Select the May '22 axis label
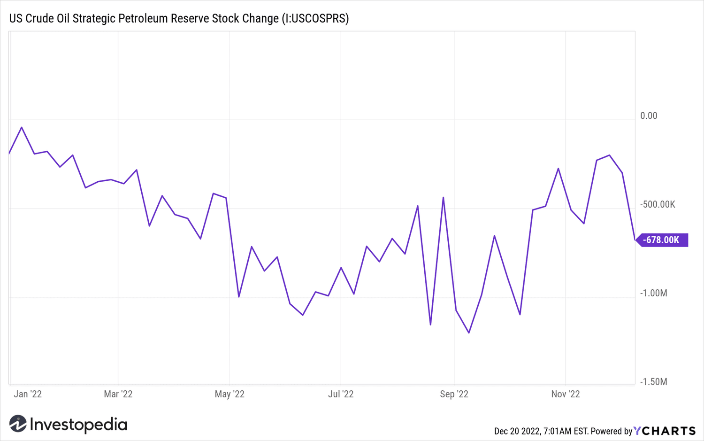This screenshot has height=441, width=704. tap(230, 394)
